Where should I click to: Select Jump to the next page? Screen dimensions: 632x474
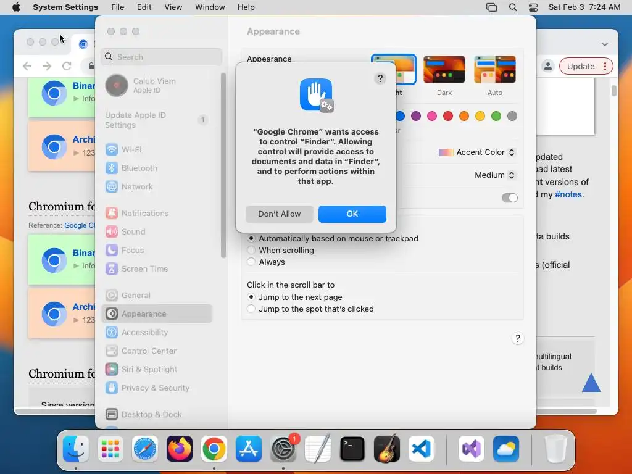pos(251,297)
